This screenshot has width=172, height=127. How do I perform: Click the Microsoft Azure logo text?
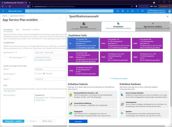pyautogui.click(x=15, y=11)
